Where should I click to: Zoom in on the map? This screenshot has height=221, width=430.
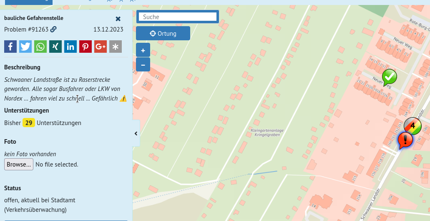(x=143, y=51)
